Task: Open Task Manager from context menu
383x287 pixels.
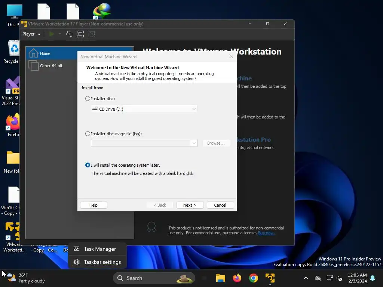Action: 97,249
